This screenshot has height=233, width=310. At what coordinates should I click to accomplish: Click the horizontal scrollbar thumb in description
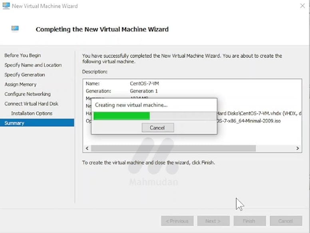pyautogui.click(x=173, y=148)
